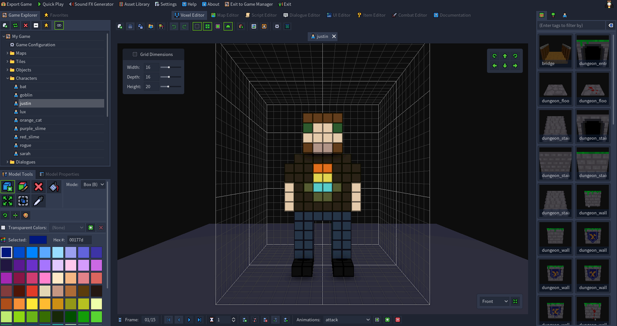The width and height of the screenshot is (617, 326).
Task: Expand the Maps folder
Action: pyautogui.click(x=8, y=53)
